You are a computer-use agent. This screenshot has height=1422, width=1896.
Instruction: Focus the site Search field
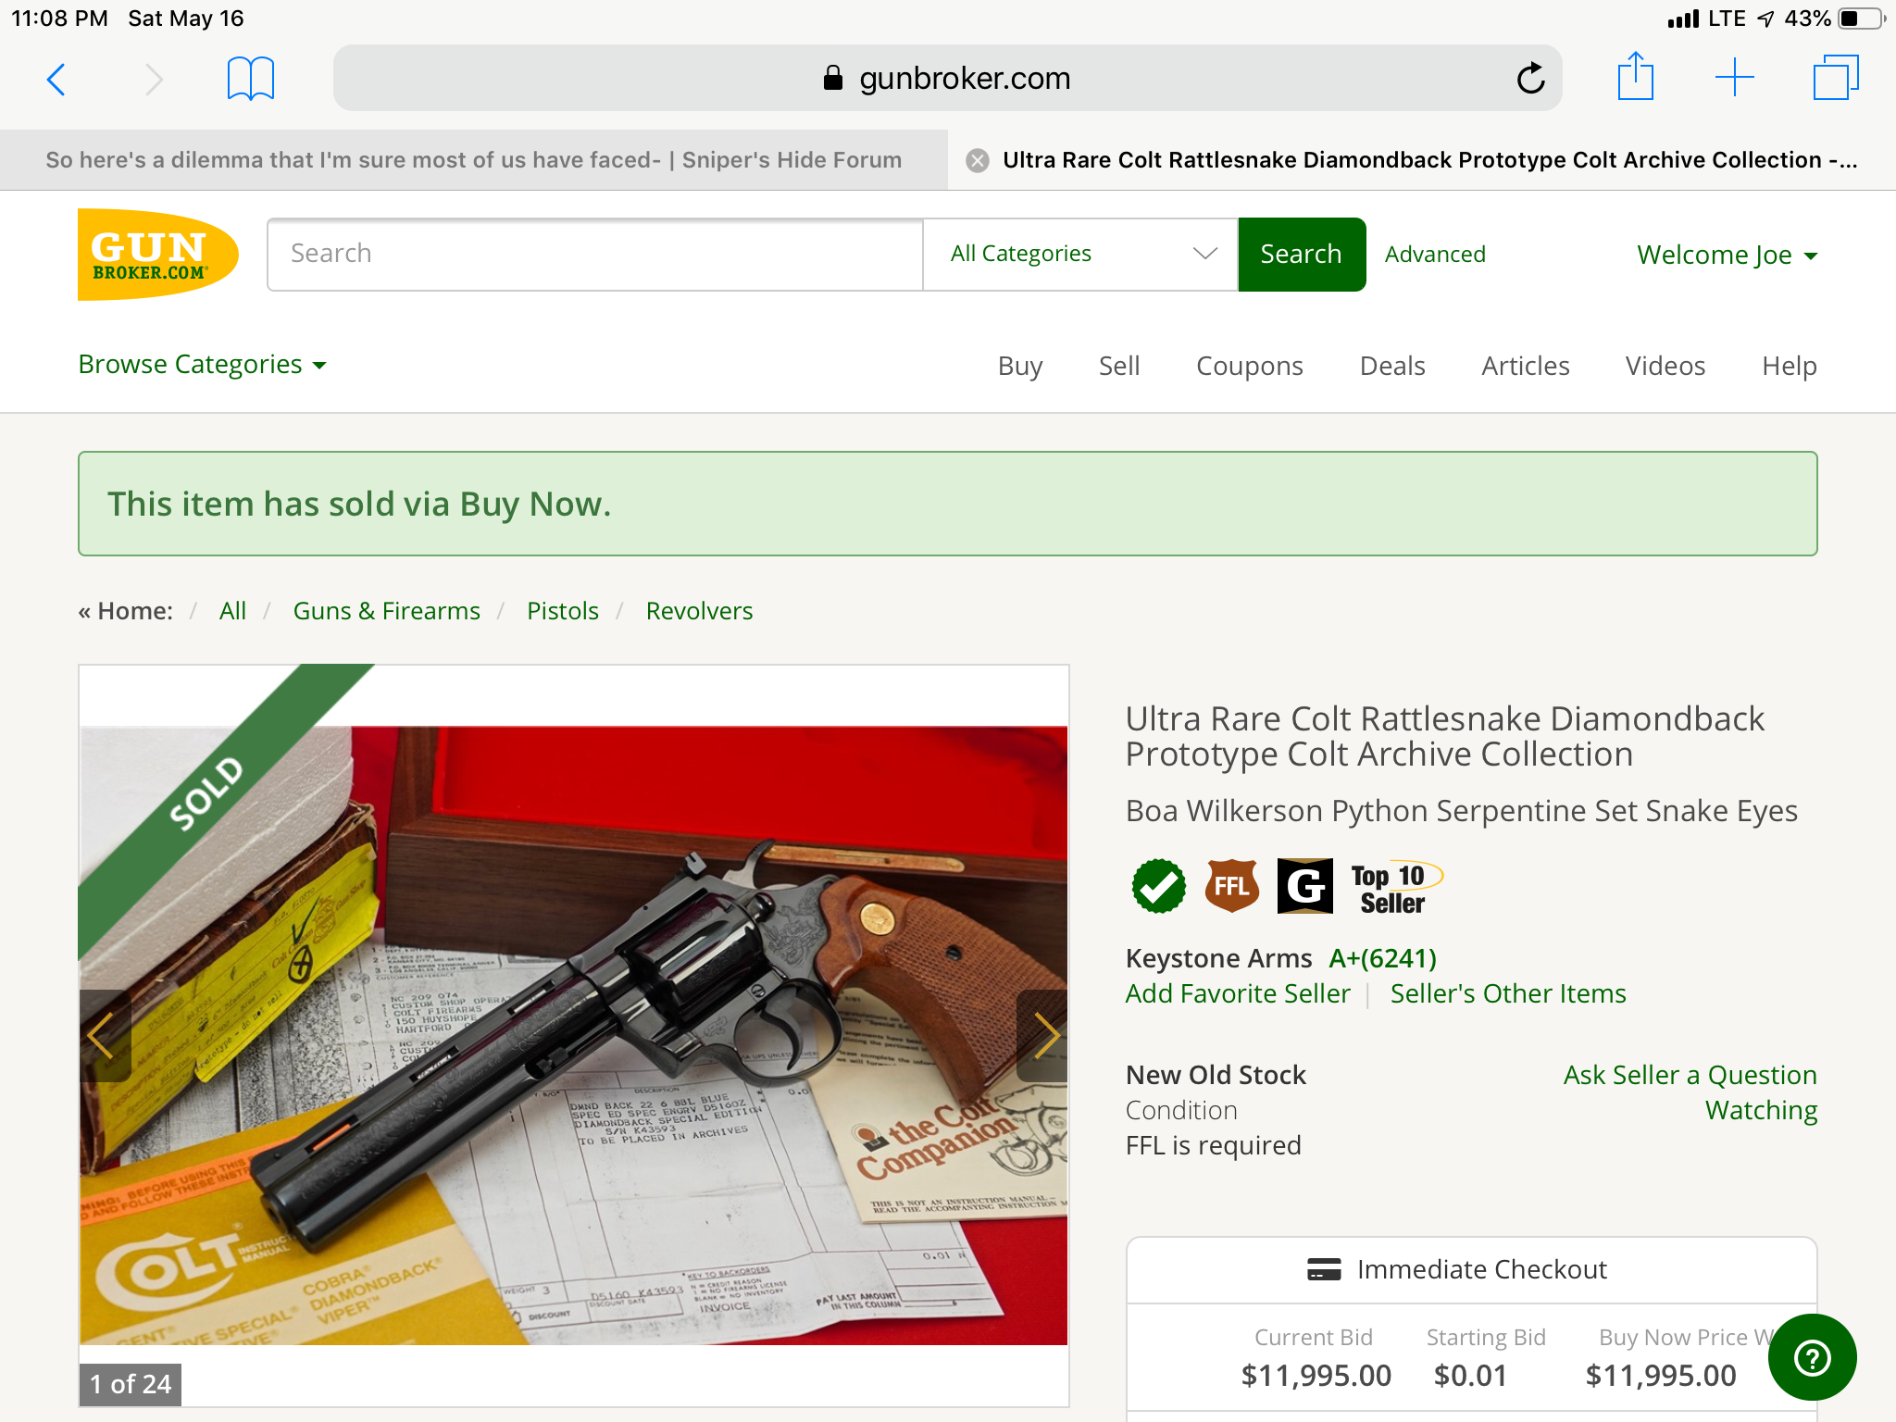595,254
